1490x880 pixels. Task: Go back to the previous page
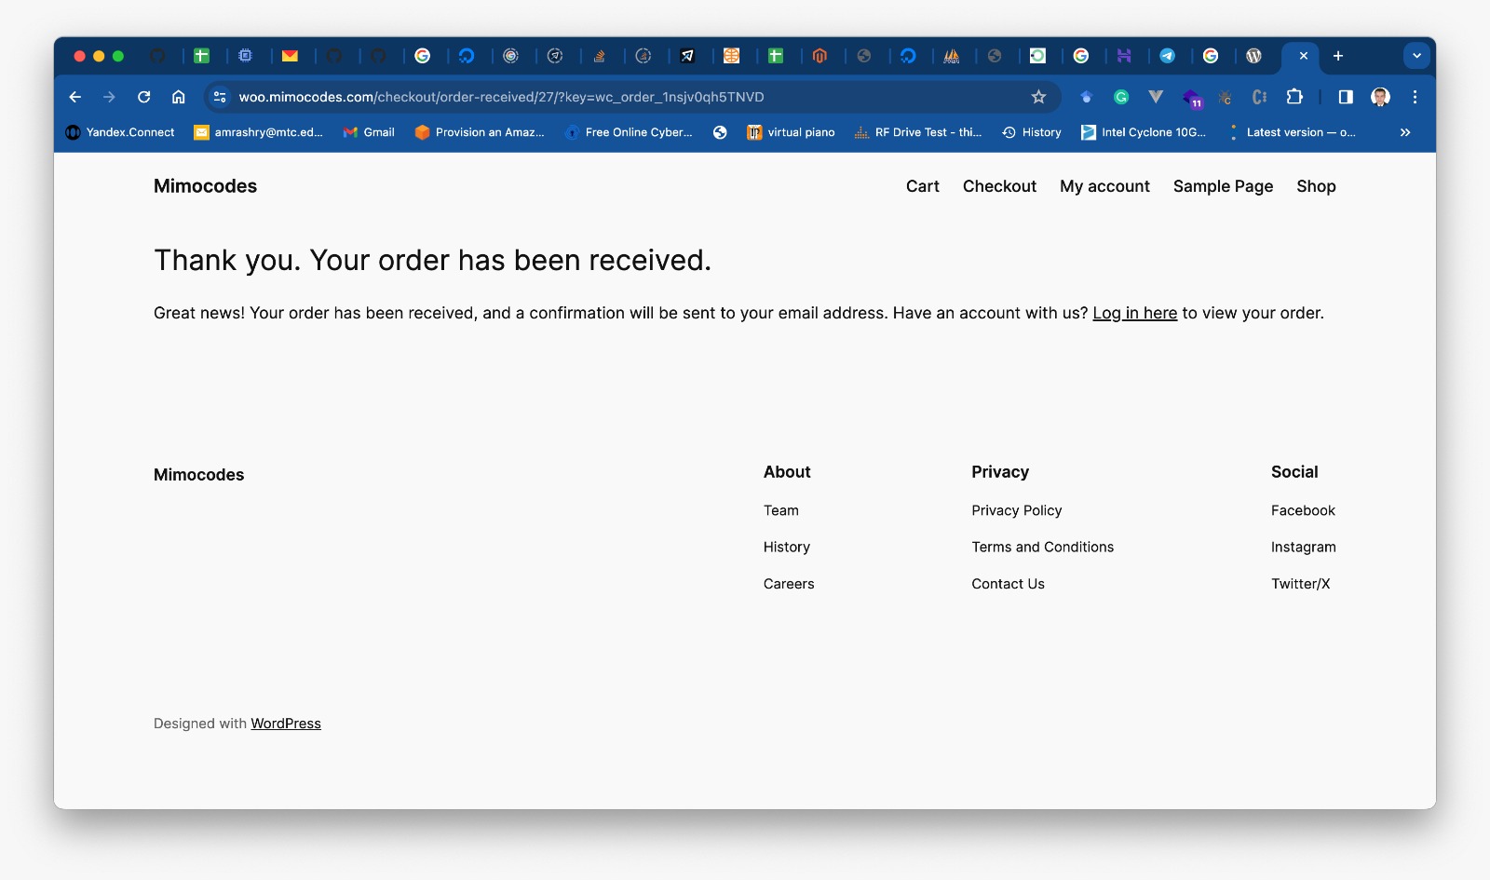pyautogui.click(x=75, y=97)
